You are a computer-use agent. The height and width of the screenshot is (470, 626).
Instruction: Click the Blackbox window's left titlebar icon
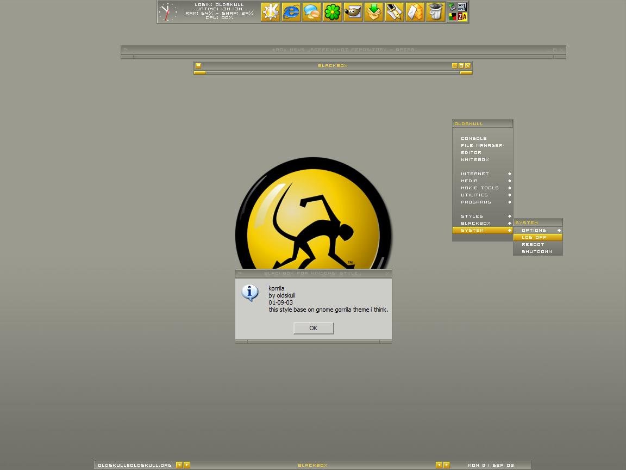pyautogui.click(x=198, y=65)
